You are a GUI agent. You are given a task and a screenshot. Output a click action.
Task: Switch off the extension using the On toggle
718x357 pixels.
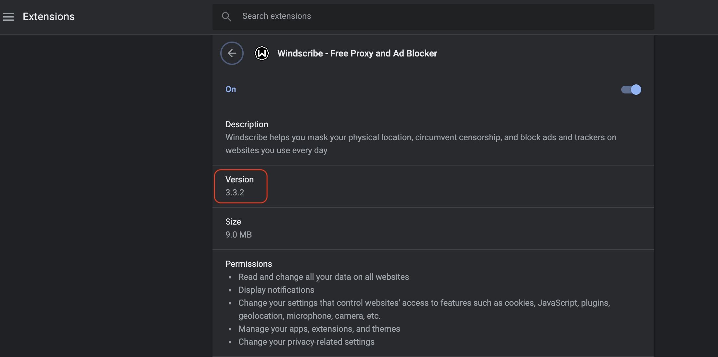click(x=631, y=90)
